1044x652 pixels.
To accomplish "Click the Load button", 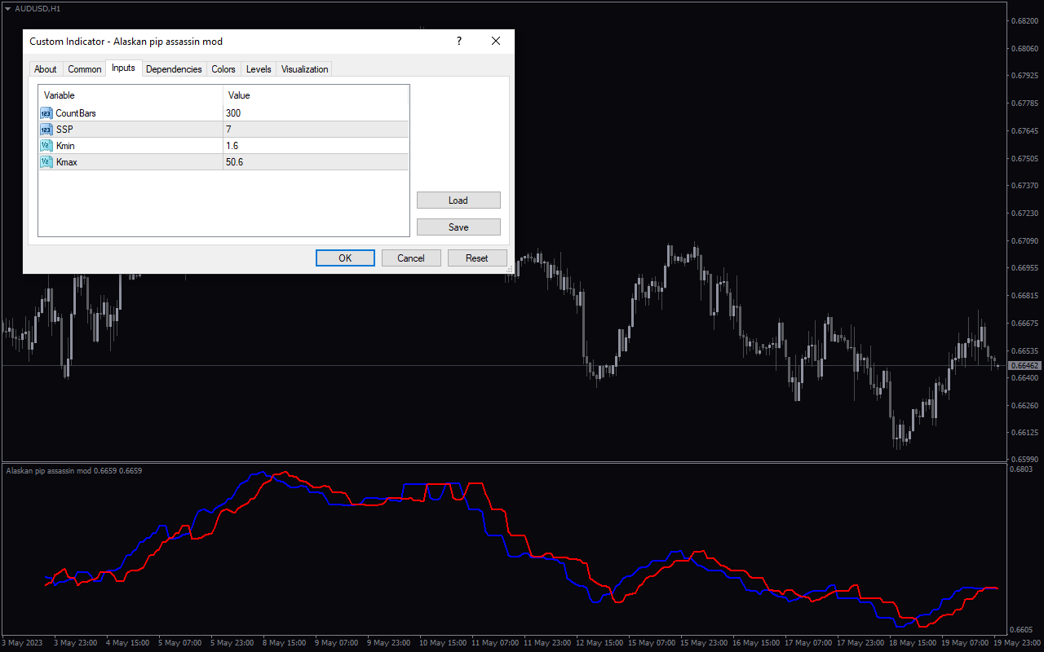I will [x=458, y=200].
